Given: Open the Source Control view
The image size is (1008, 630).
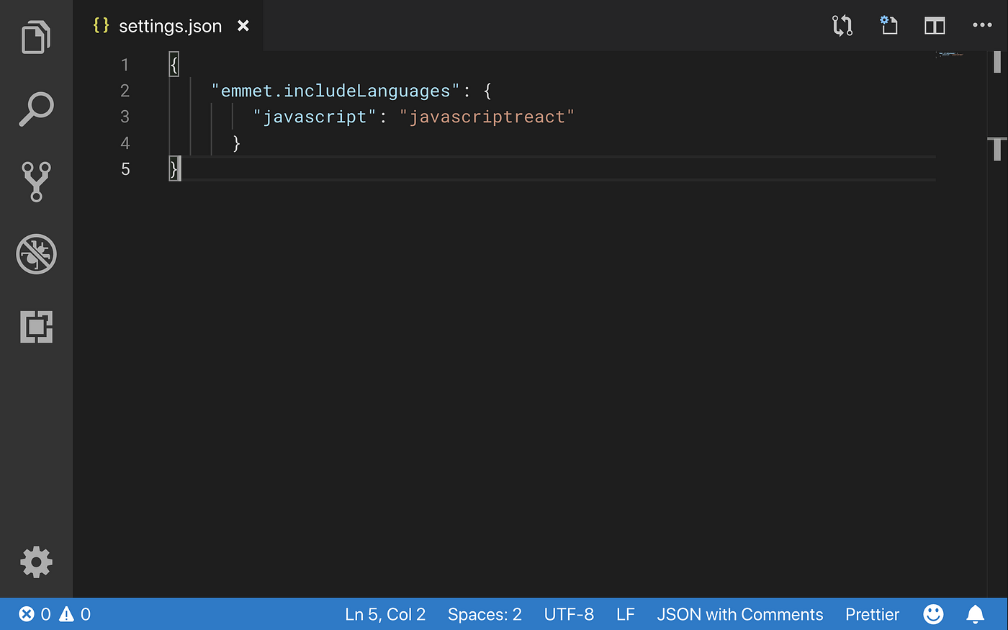Looking at the screenshot, I should click(x=36, y=182).
